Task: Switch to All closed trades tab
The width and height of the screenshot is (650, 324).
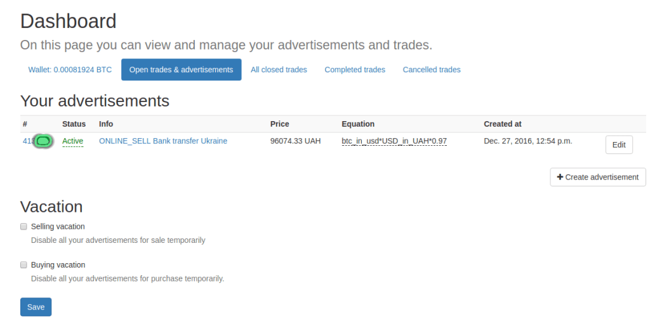Action: click(279, 70)
